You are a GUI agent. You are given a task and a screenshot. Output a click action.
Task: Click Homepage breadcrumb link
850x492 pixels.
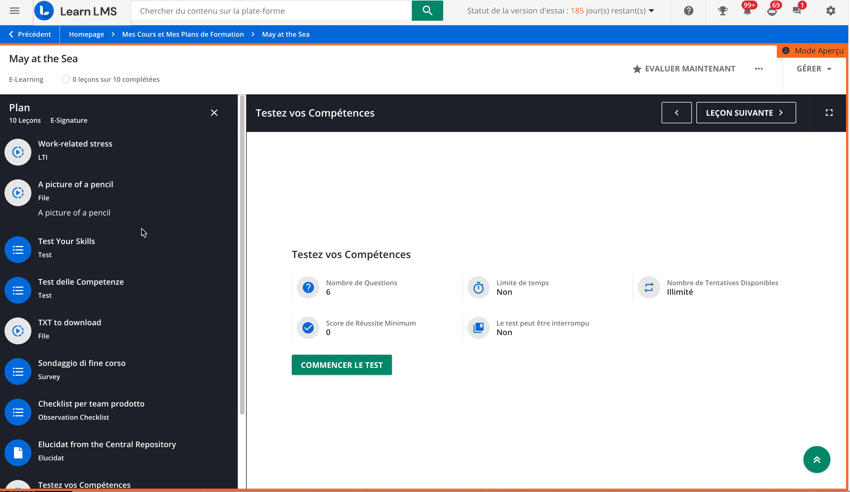click(x=86, y=34)
